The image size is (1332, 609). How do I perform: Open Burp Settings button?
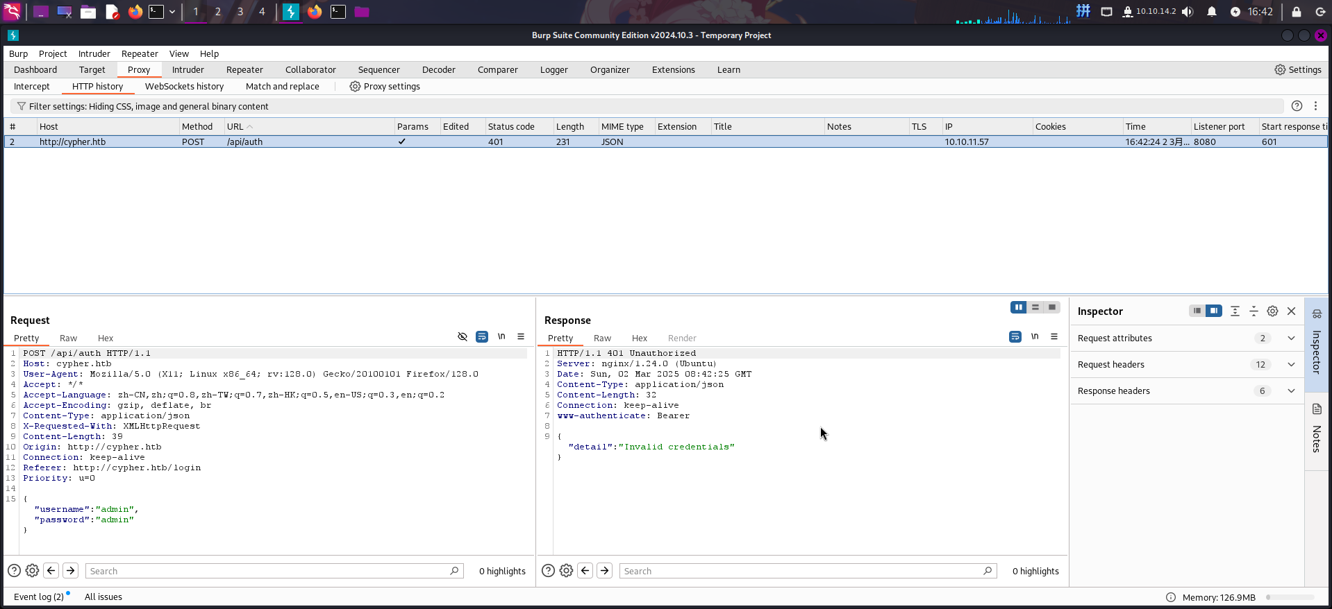1298,70
